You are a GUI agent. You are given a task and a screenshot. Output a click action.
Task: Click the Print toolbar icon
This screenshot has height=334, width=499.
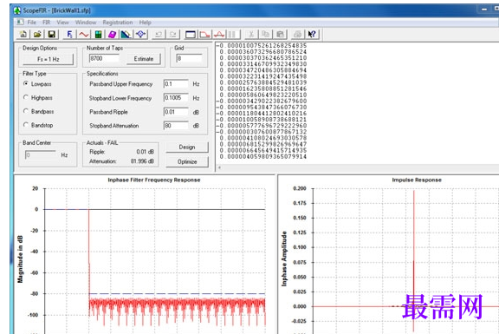297,34
